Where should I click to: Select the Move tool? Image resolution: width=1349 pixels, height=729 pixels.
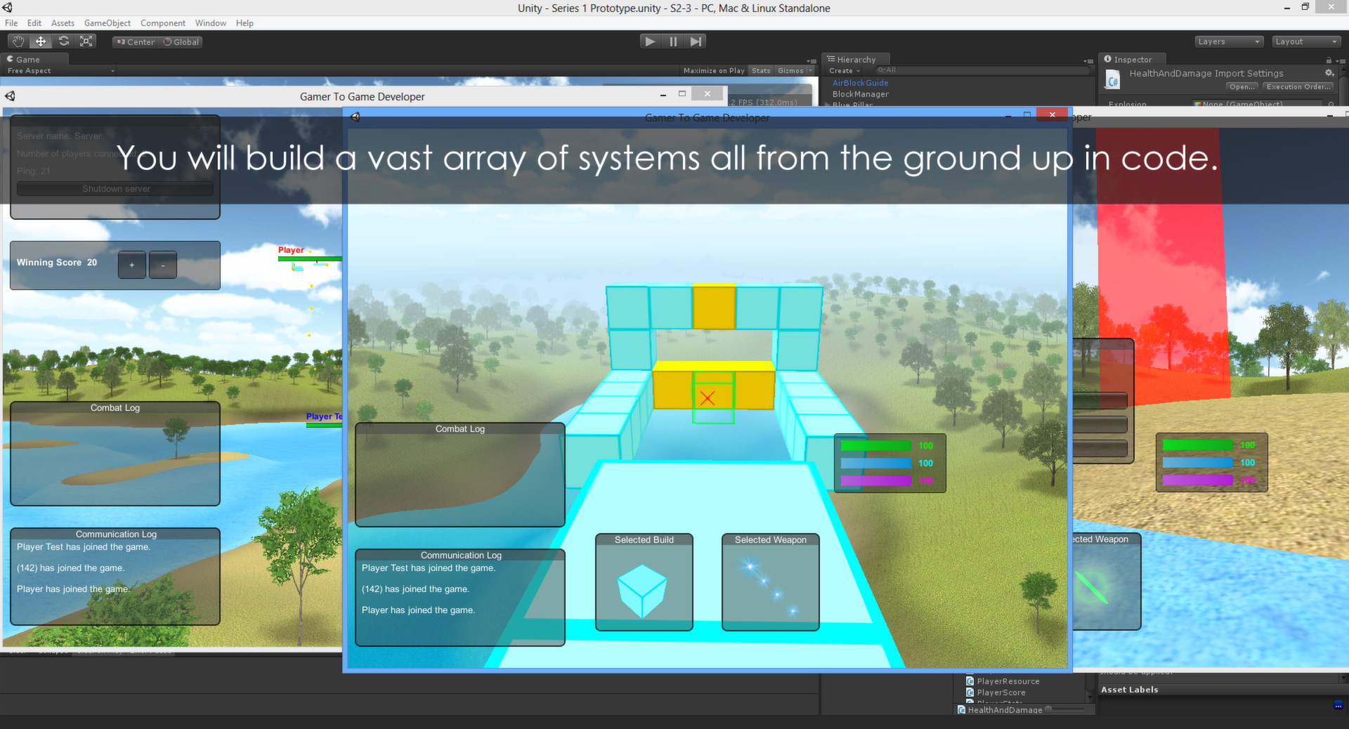[41, 41]
